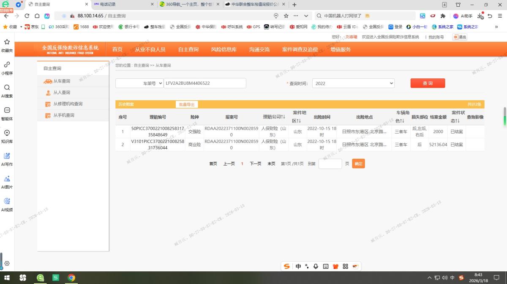Click the AI助手 toolbar button
507x284 pixels.
[x=462, y=16]
